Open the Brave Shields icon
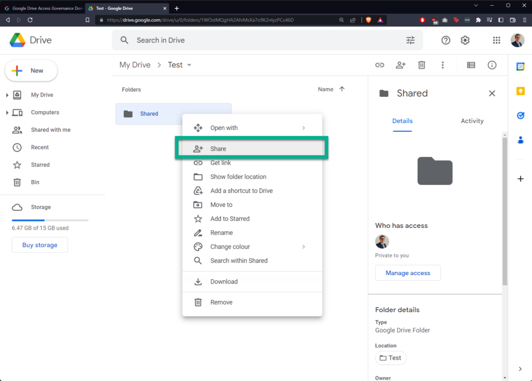532x381 pixels. tap(368, 20)
